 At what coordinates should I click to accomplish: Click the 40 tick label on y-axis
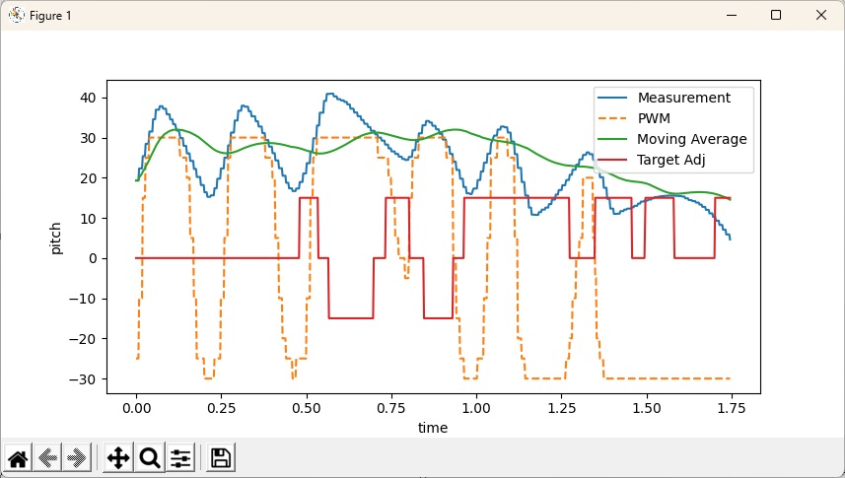tap(88, 98)
